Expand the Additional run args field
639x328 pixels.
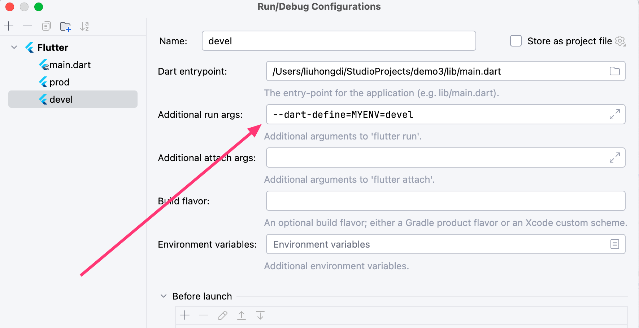(614, 115)
